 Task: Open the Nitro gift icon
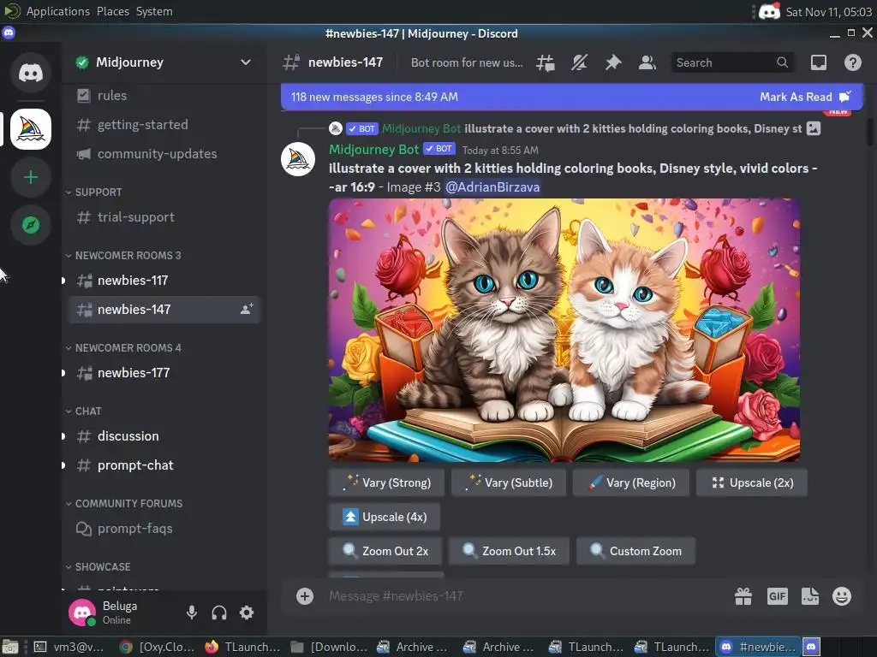pos(743,596)
